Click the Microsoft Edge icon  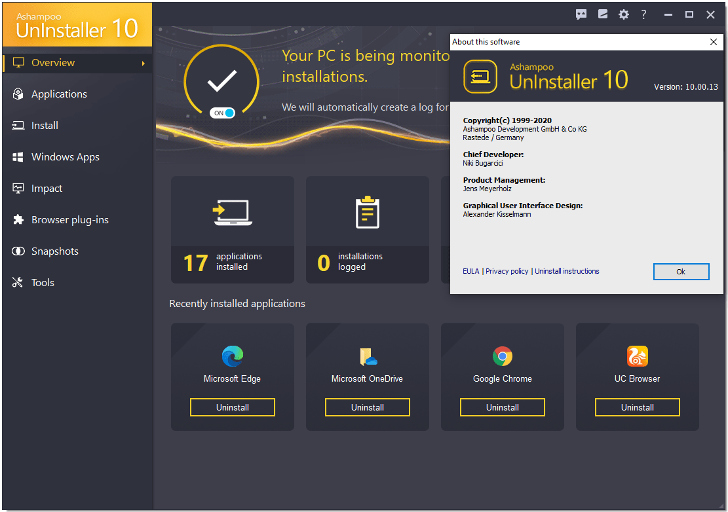point(233,356)
